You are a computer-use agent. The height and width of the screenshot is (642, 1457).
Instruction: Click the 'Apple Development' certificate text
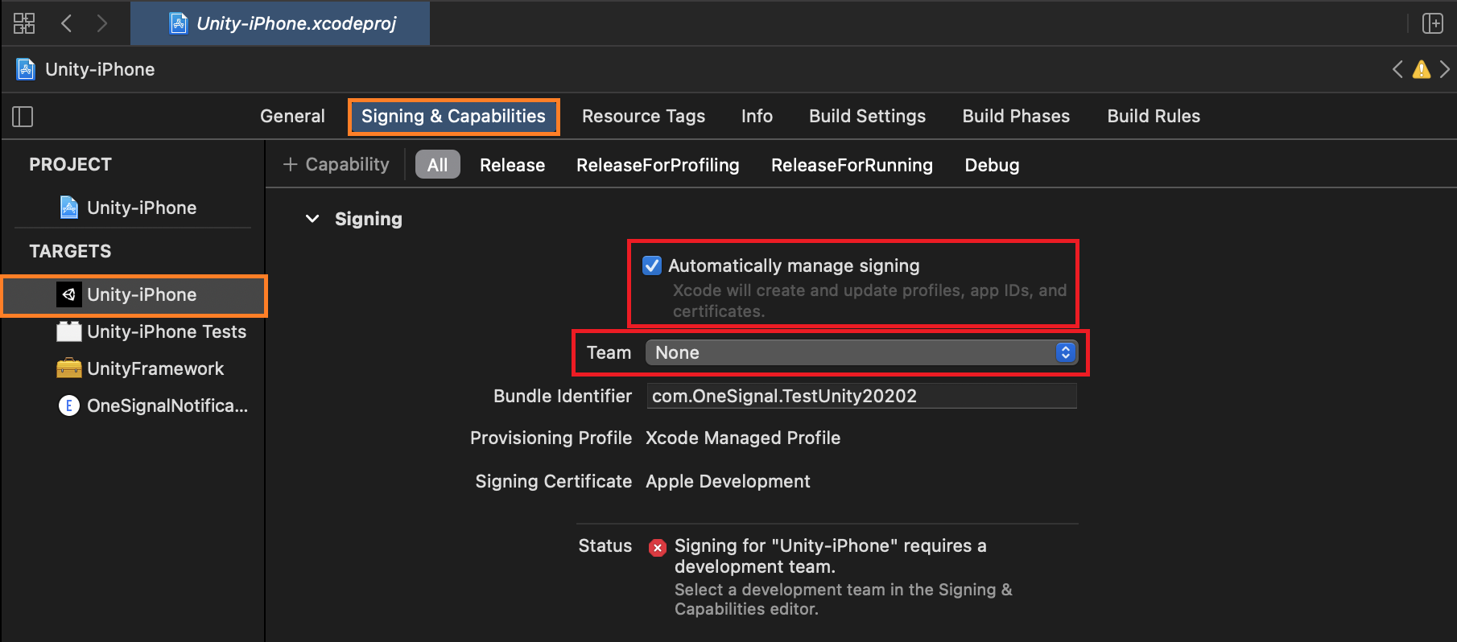pyautogui.click(x=728, y=481)
